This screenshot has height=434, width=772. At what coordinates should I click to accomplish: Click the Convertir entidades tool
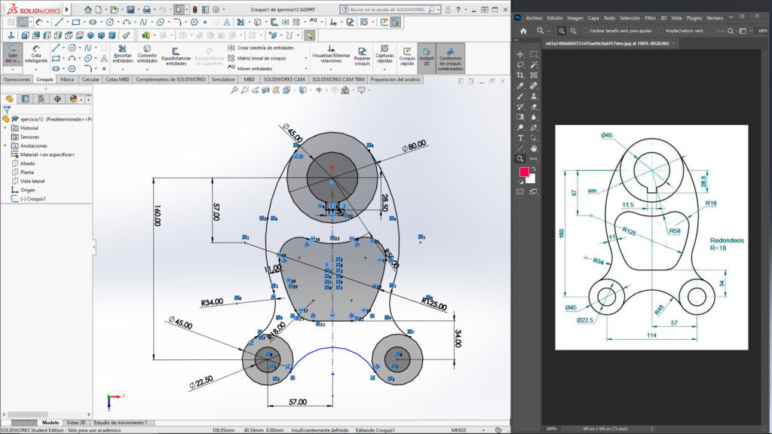148,56
